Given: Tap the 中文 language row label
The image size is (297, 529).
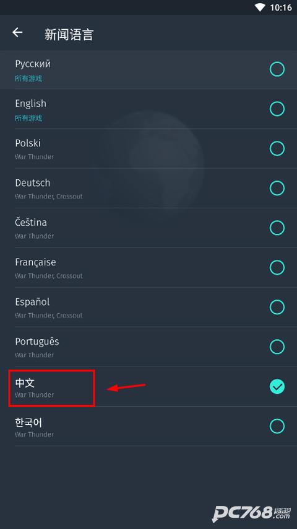Looking at the screenshot, I should click(25, 383).
